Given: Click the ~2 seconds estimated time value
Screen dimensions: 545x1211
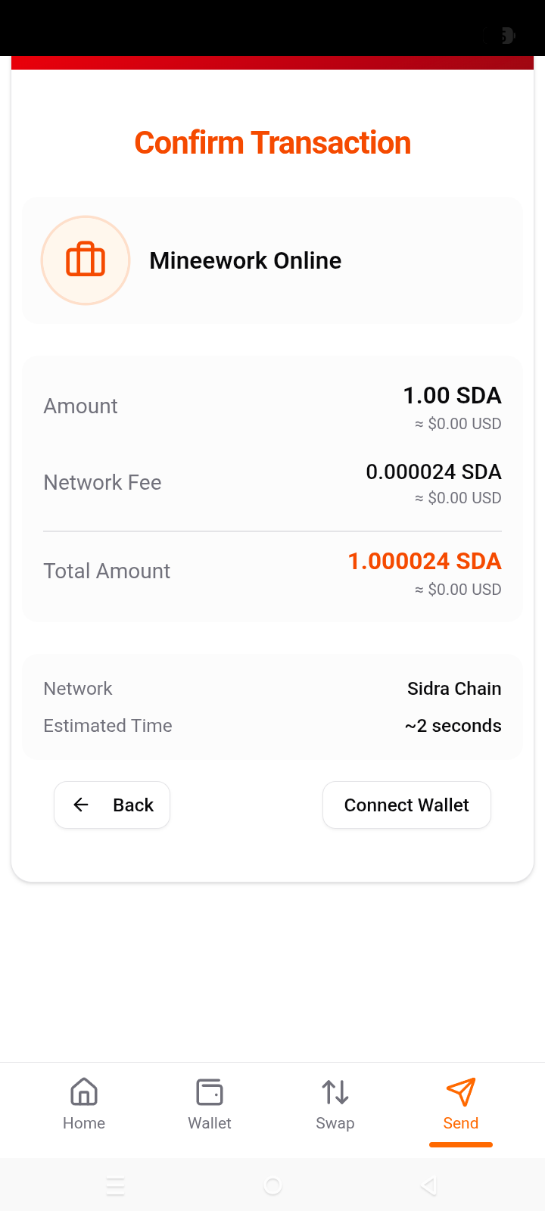Looking at the screenshot, I should pos(453,725).
